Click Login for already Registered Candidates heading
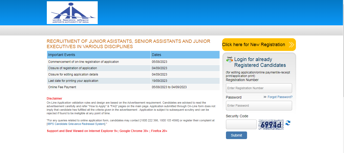Screen dimensions: 344x153 coord(260,62)
